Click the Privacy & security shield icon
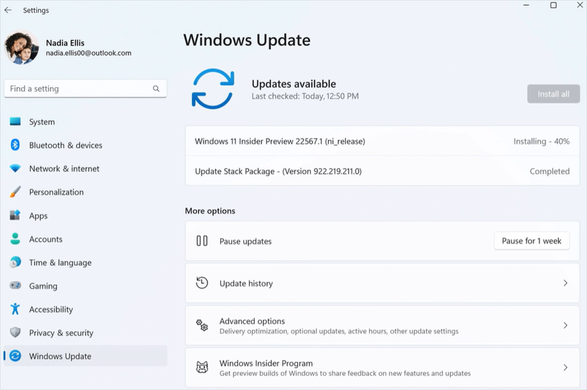Viewport: 587px width, 390px height. (15, 333)
